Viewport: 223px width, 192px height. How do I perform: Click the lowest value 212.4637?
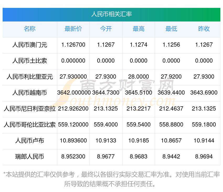pyautogui.click(x=171, y=109)
